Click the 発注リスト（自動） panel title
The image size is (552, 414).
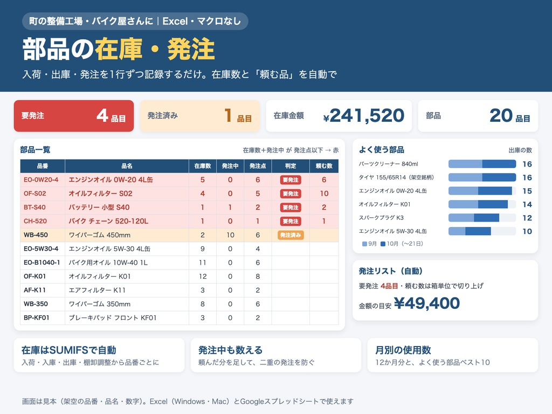click(390, 271)
